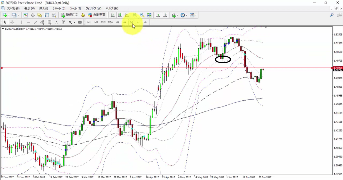
Task: Select the horizontal line drawing tool
Action: 28,22
